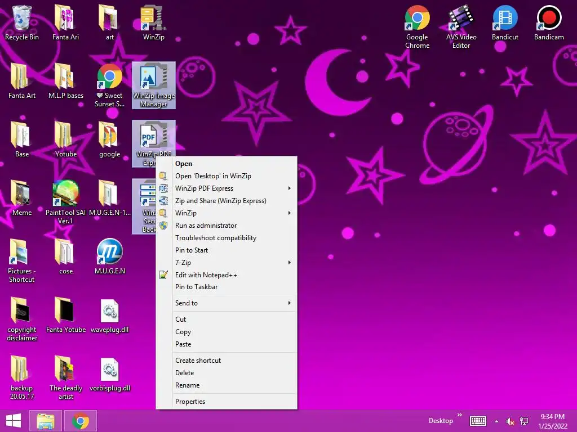Screen dimensions: 577x432
Task: Select the WinZip Image Manager shortcut
Action: point(153,85)
